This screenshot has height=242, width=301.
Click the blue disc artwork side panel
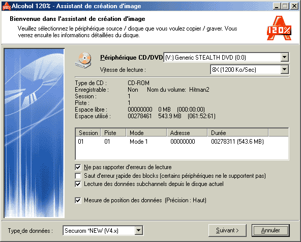(x=34, y=133)
